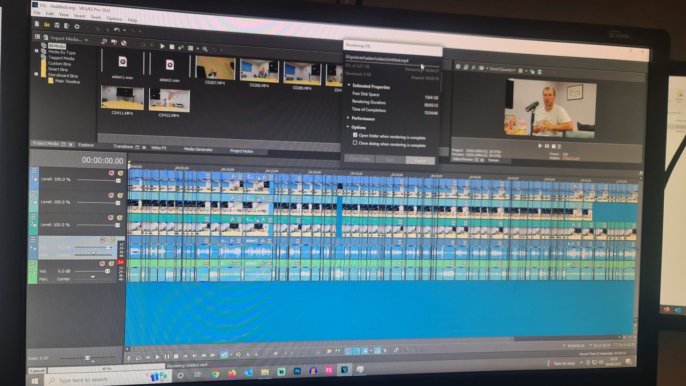Screen dimensions: 686x386
Task: Click the Open project folder icon
Action: [x=47, y=25]
